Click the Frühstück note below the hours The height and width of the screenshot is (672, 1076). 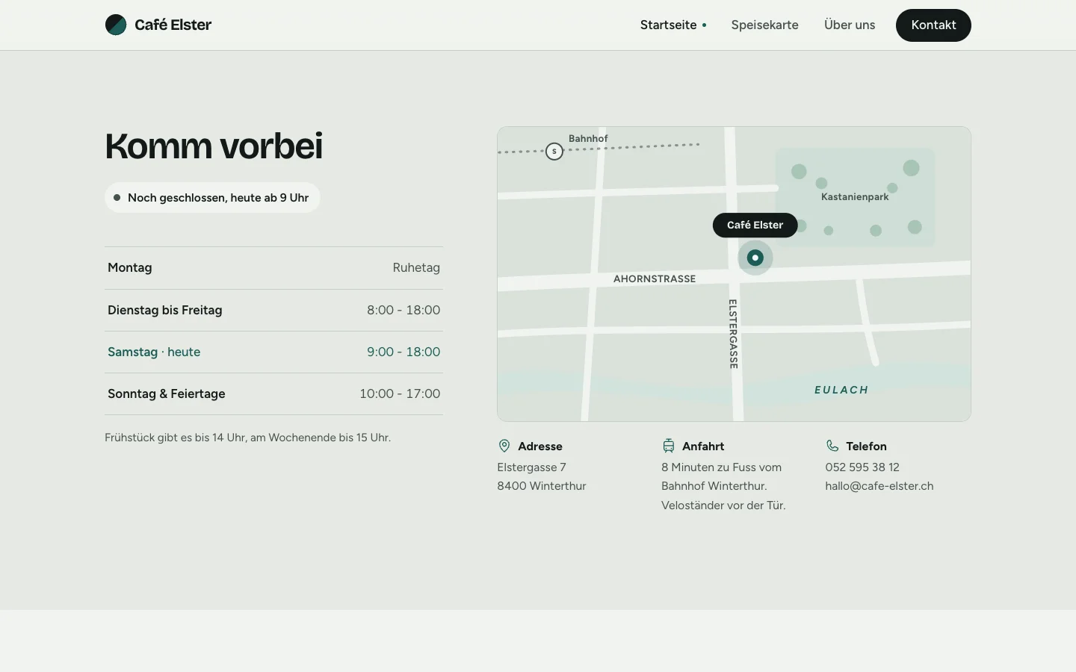248,438
